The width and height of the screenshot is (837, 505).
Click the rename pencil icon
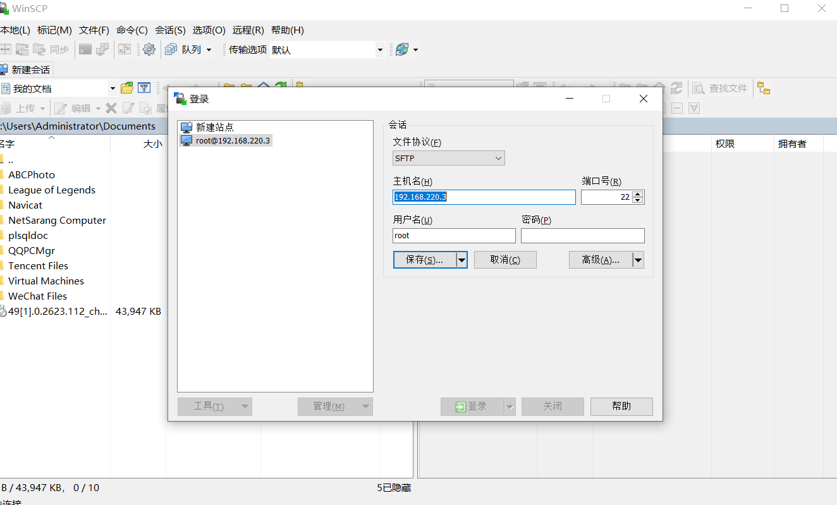click(128, 108)
